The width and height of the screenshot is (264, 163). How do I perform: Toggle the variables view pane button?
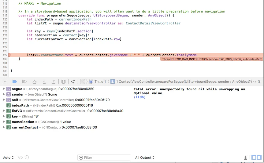[x=254, y=157]
